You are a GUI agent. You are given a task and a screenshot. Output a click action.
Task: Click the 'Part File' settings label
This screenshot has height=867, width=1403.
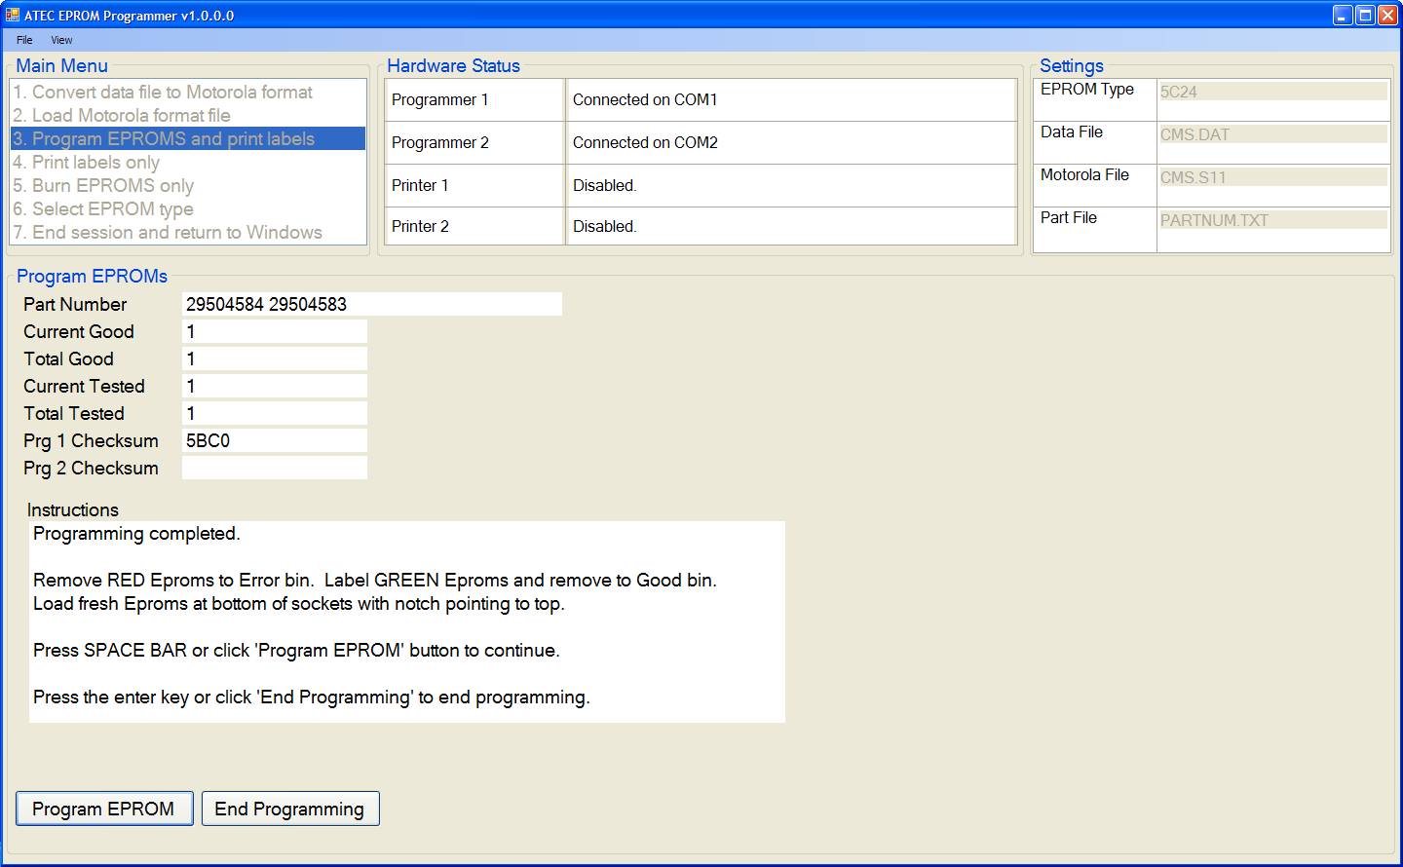click(x=1069, y=217)
